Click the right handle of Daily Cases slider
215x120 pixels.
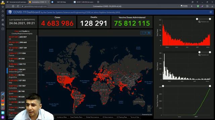210,19
